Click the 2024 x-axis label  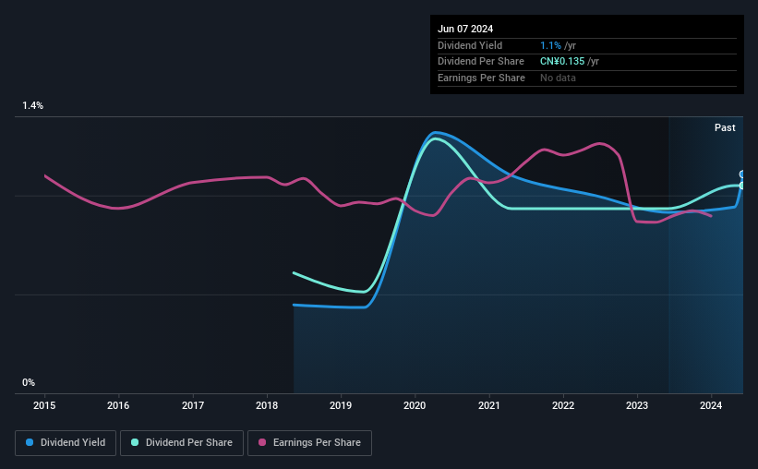coord(711,405)
